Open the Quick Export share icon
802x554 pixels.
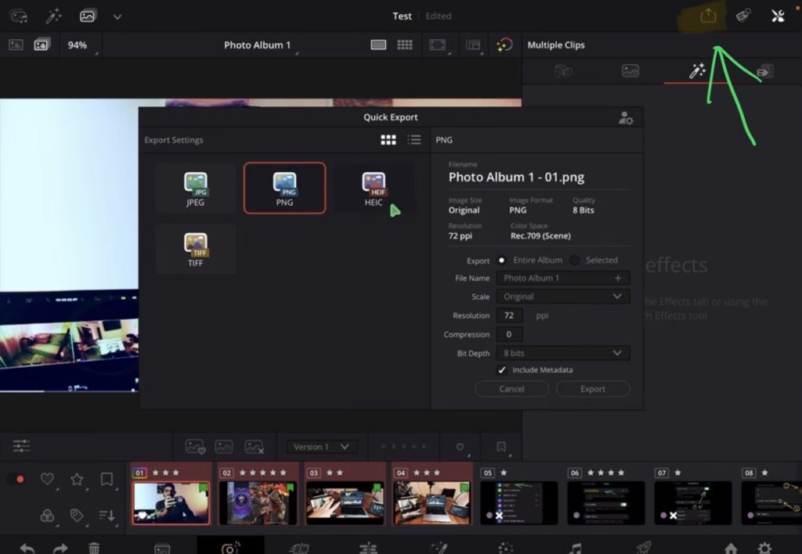pos(708,16)
